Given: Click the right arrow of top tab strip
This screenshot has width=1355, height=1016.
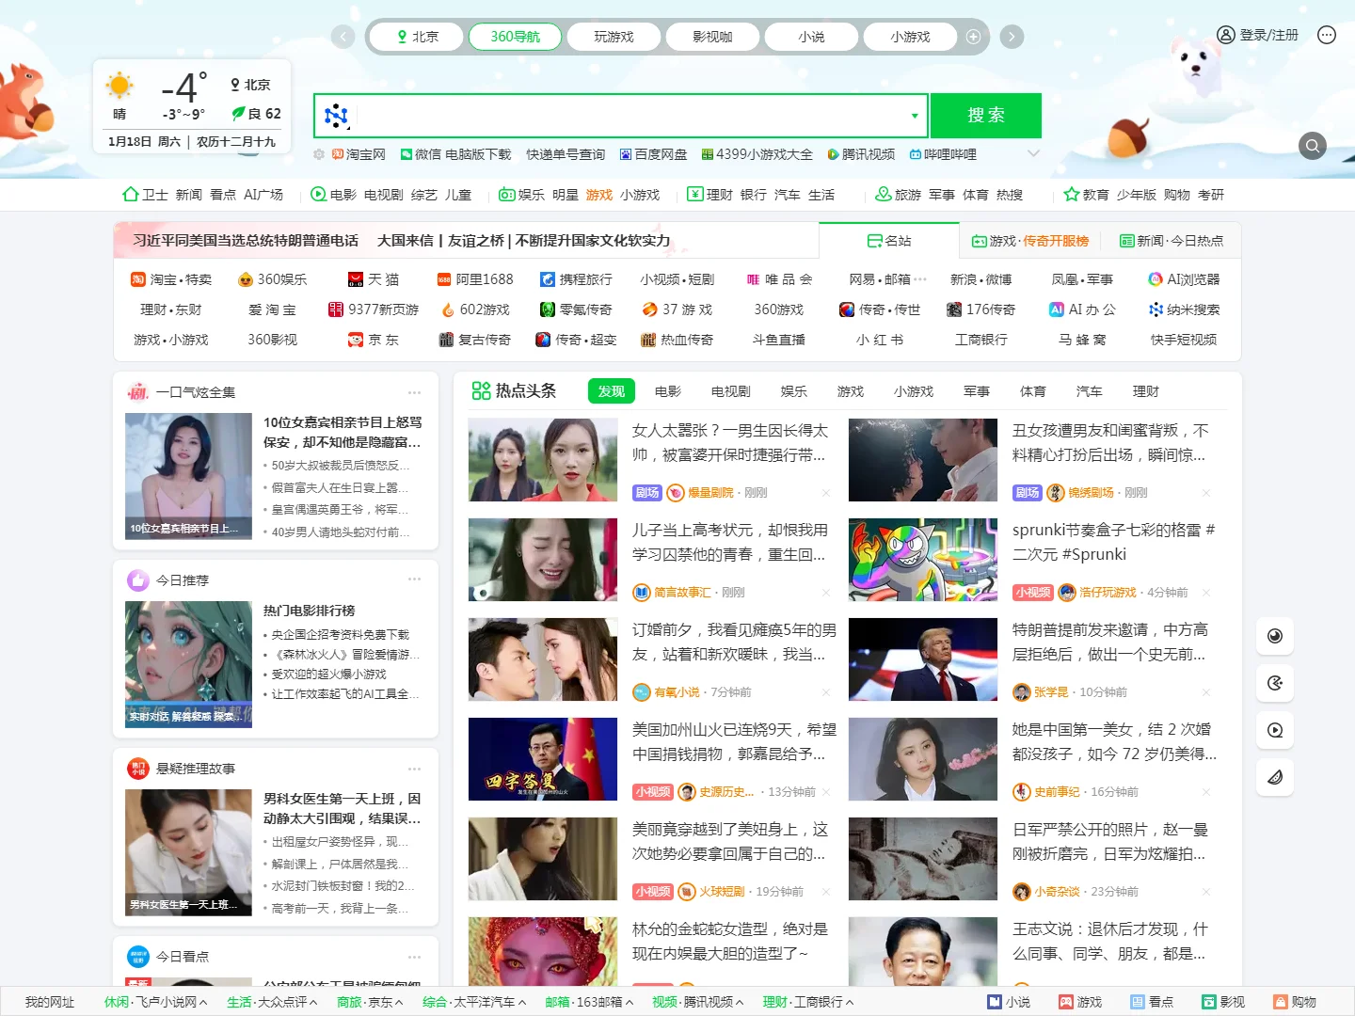Looking at the screenshot, I should tap(1012, 37).
